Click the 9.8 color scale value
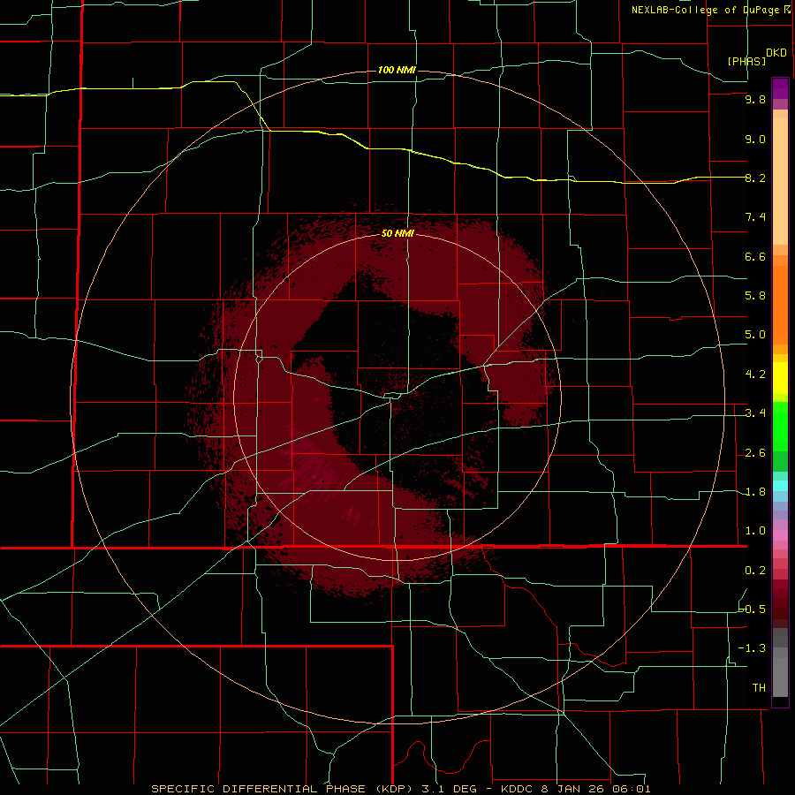795x795 pixels. 755,99
